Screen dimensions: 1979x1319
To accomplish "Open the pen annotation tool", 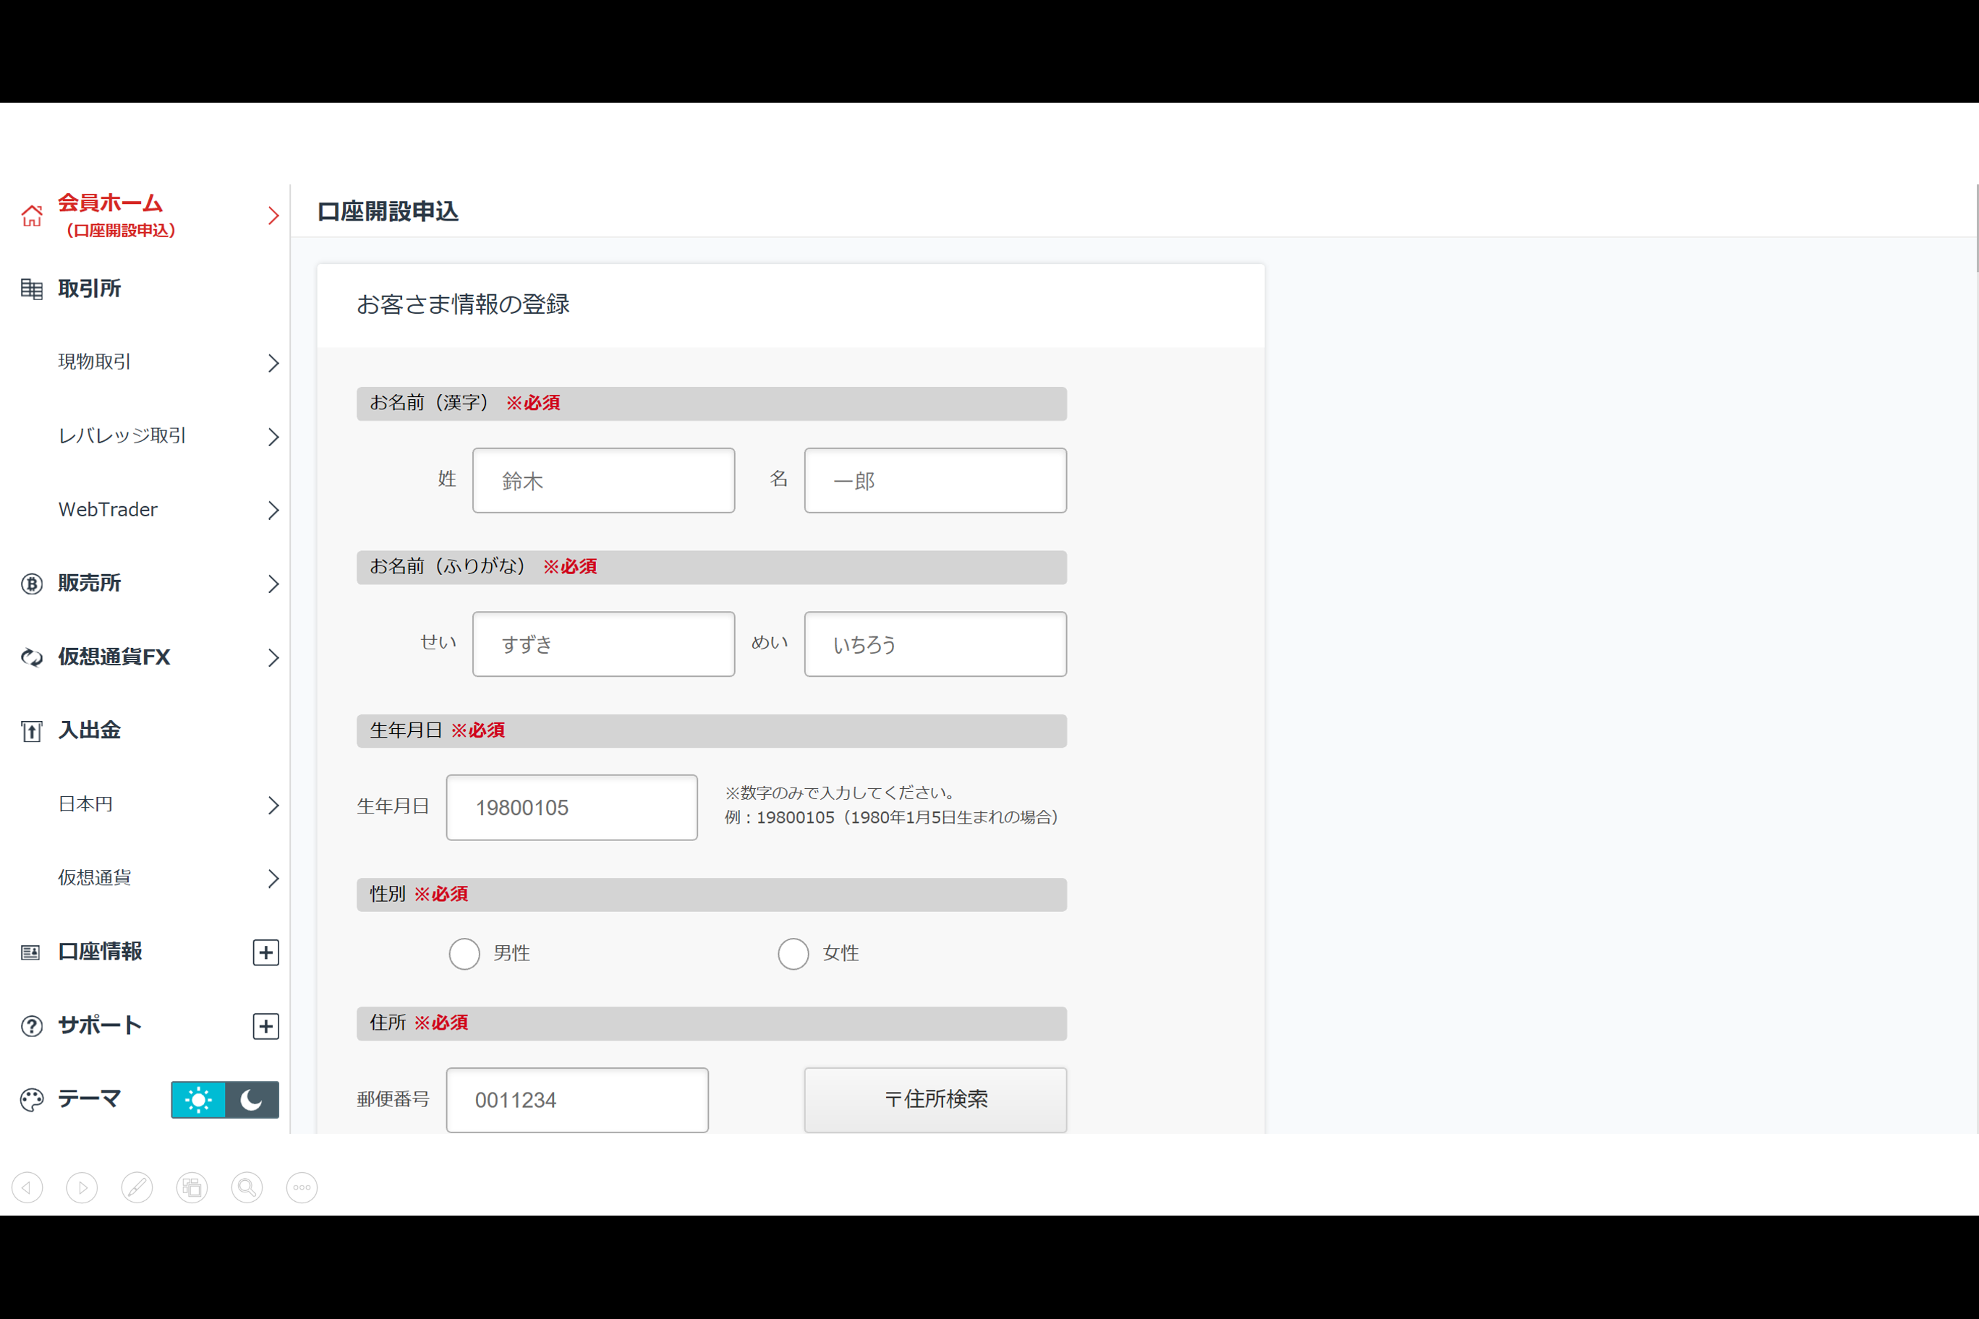I will [137, 1188].
